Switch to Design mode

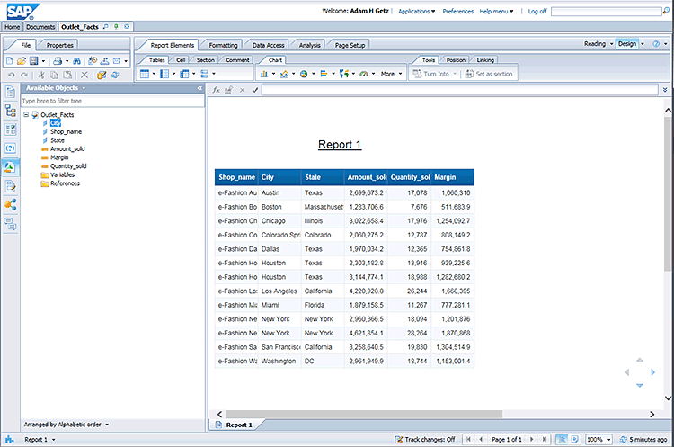pyautogui.click(x=627, y=44)
